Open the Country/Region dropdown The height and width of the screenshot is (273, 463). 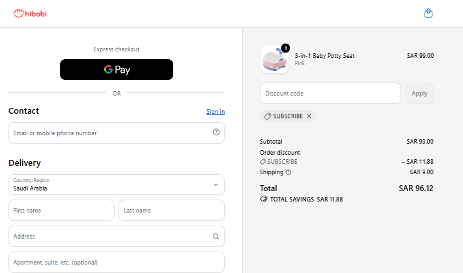tap(117, 185)
